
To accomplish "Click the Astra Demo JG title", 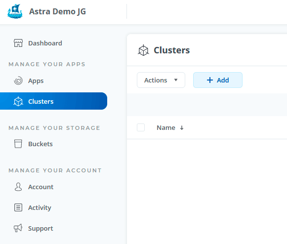I will point(57,11).
